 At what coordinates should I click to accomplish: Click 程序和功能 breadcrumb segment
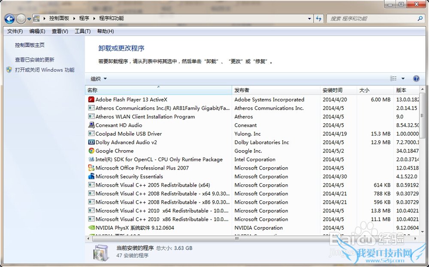[x=112, y=18]
